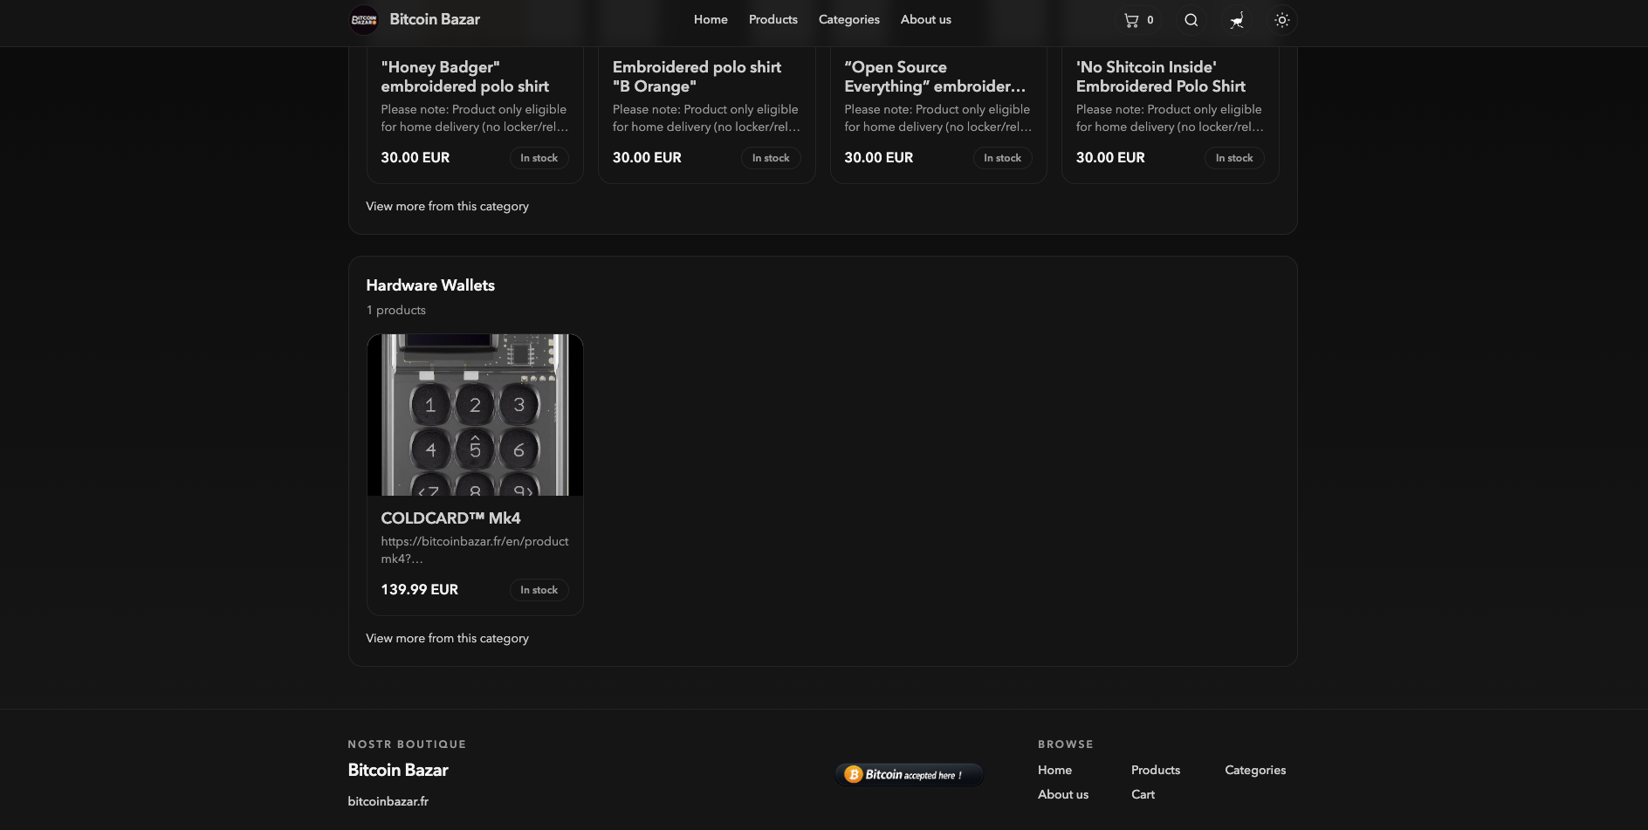Click the search magnifier icon
This screenshot has width=1648, height=830.
(1191, 20)
